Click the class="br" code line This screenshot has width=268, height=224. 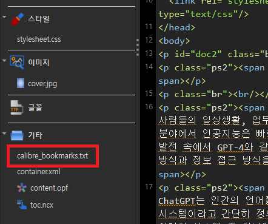tap(213, 94)
